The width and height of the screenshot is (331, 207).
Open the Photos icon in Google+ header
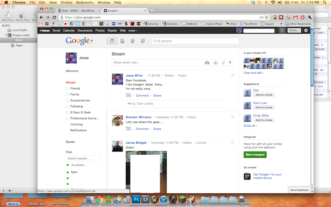pyautogui.click(x=122, y=41)
